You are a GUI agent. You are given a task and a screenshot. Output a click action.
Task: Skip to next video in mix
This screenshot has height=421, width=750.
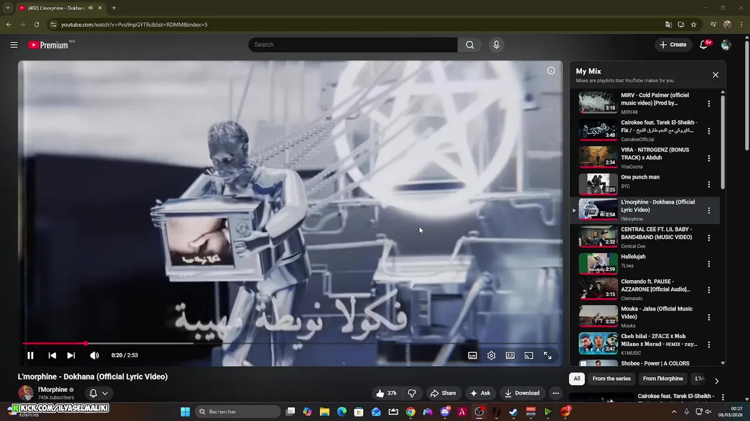tap(71, 356)
